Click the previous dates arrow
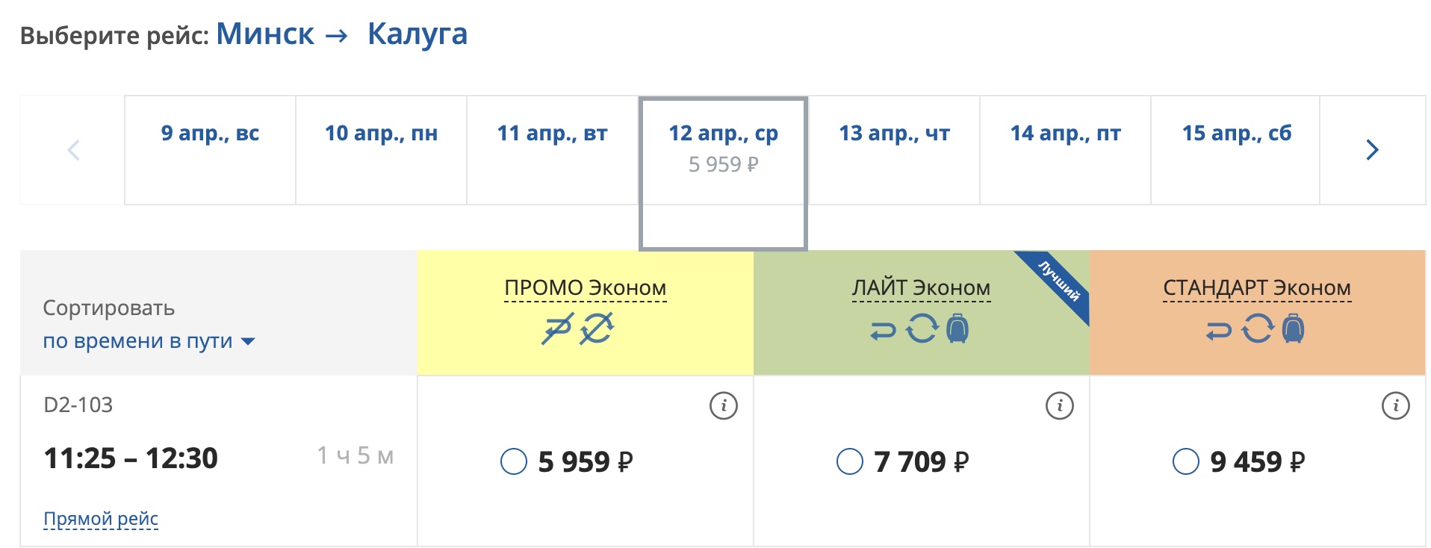 (x=73, y=150)
